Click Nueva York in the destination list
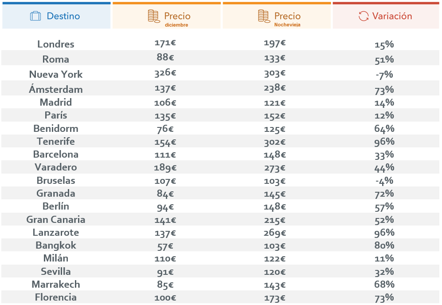The image size is (442, 305). click(x=56, y=74)
